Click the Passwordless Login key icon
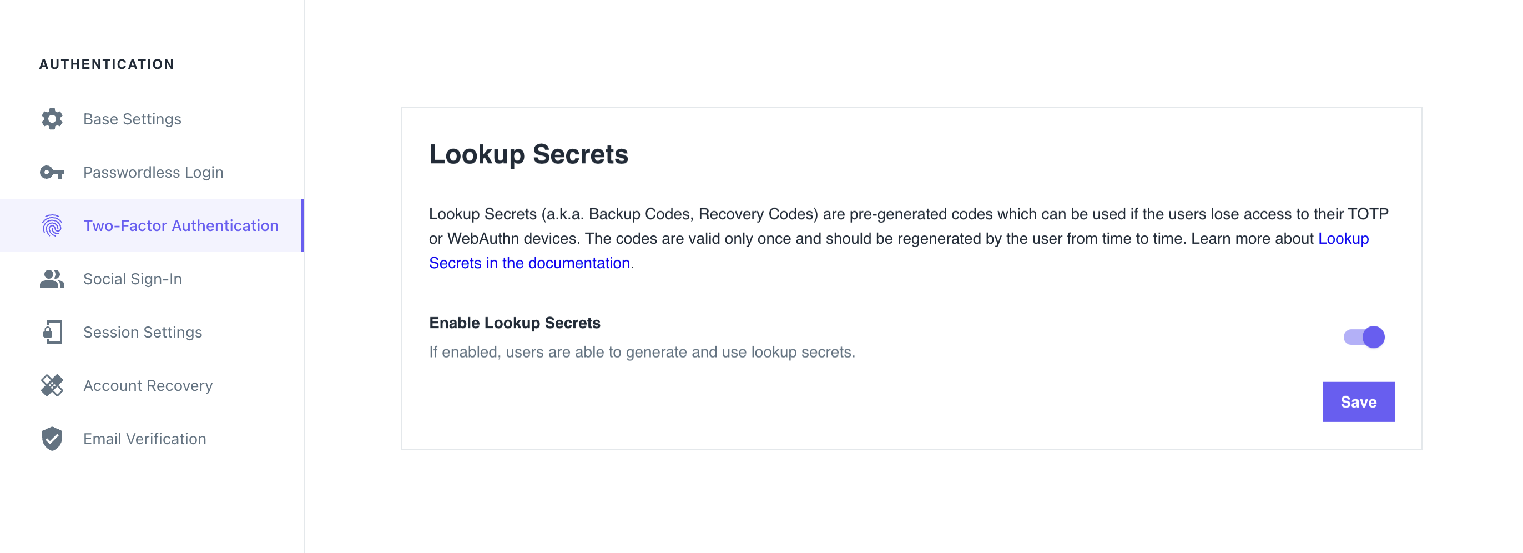 (52, 172)
